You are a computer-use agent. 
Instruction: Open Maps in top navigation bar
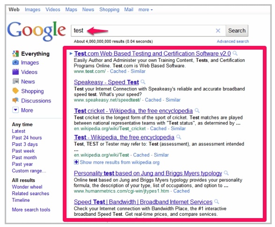71,9
